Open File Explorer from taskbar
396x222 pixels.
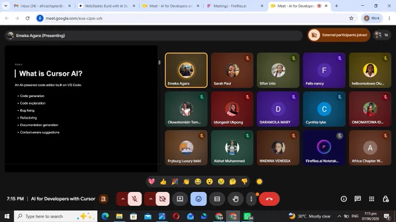click(119, 216)
